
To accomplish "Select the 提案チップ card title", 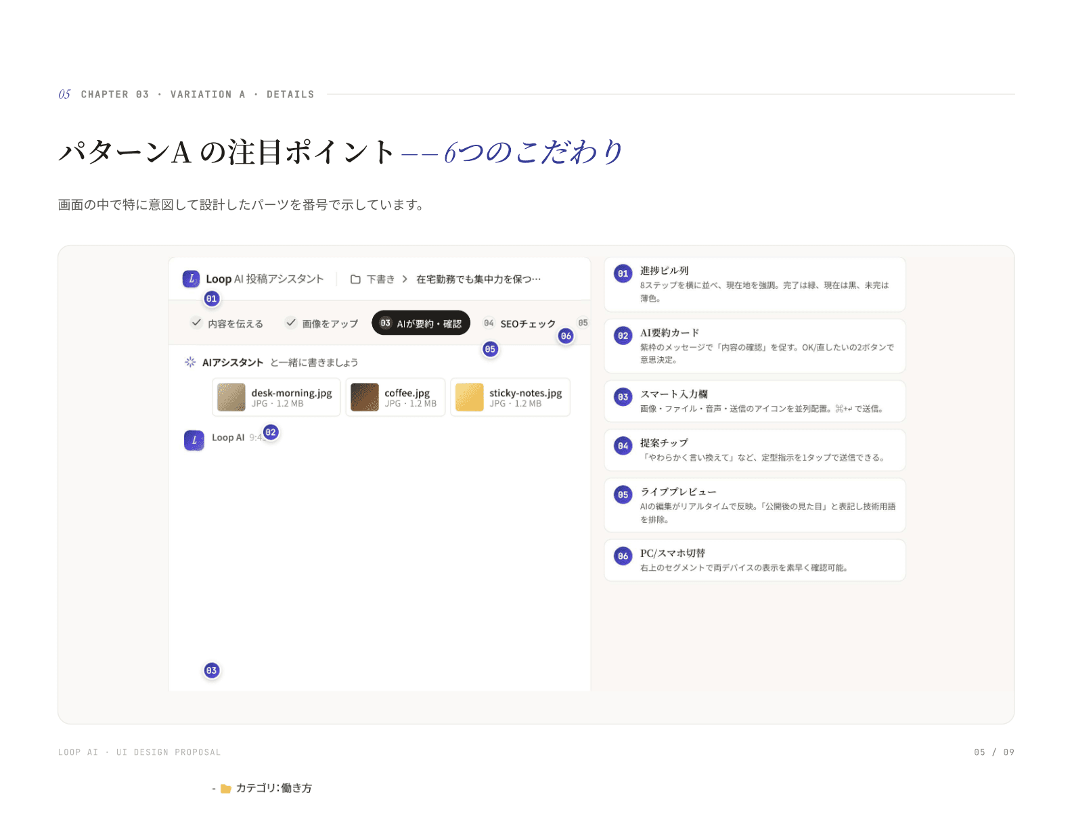I will 665,442.
